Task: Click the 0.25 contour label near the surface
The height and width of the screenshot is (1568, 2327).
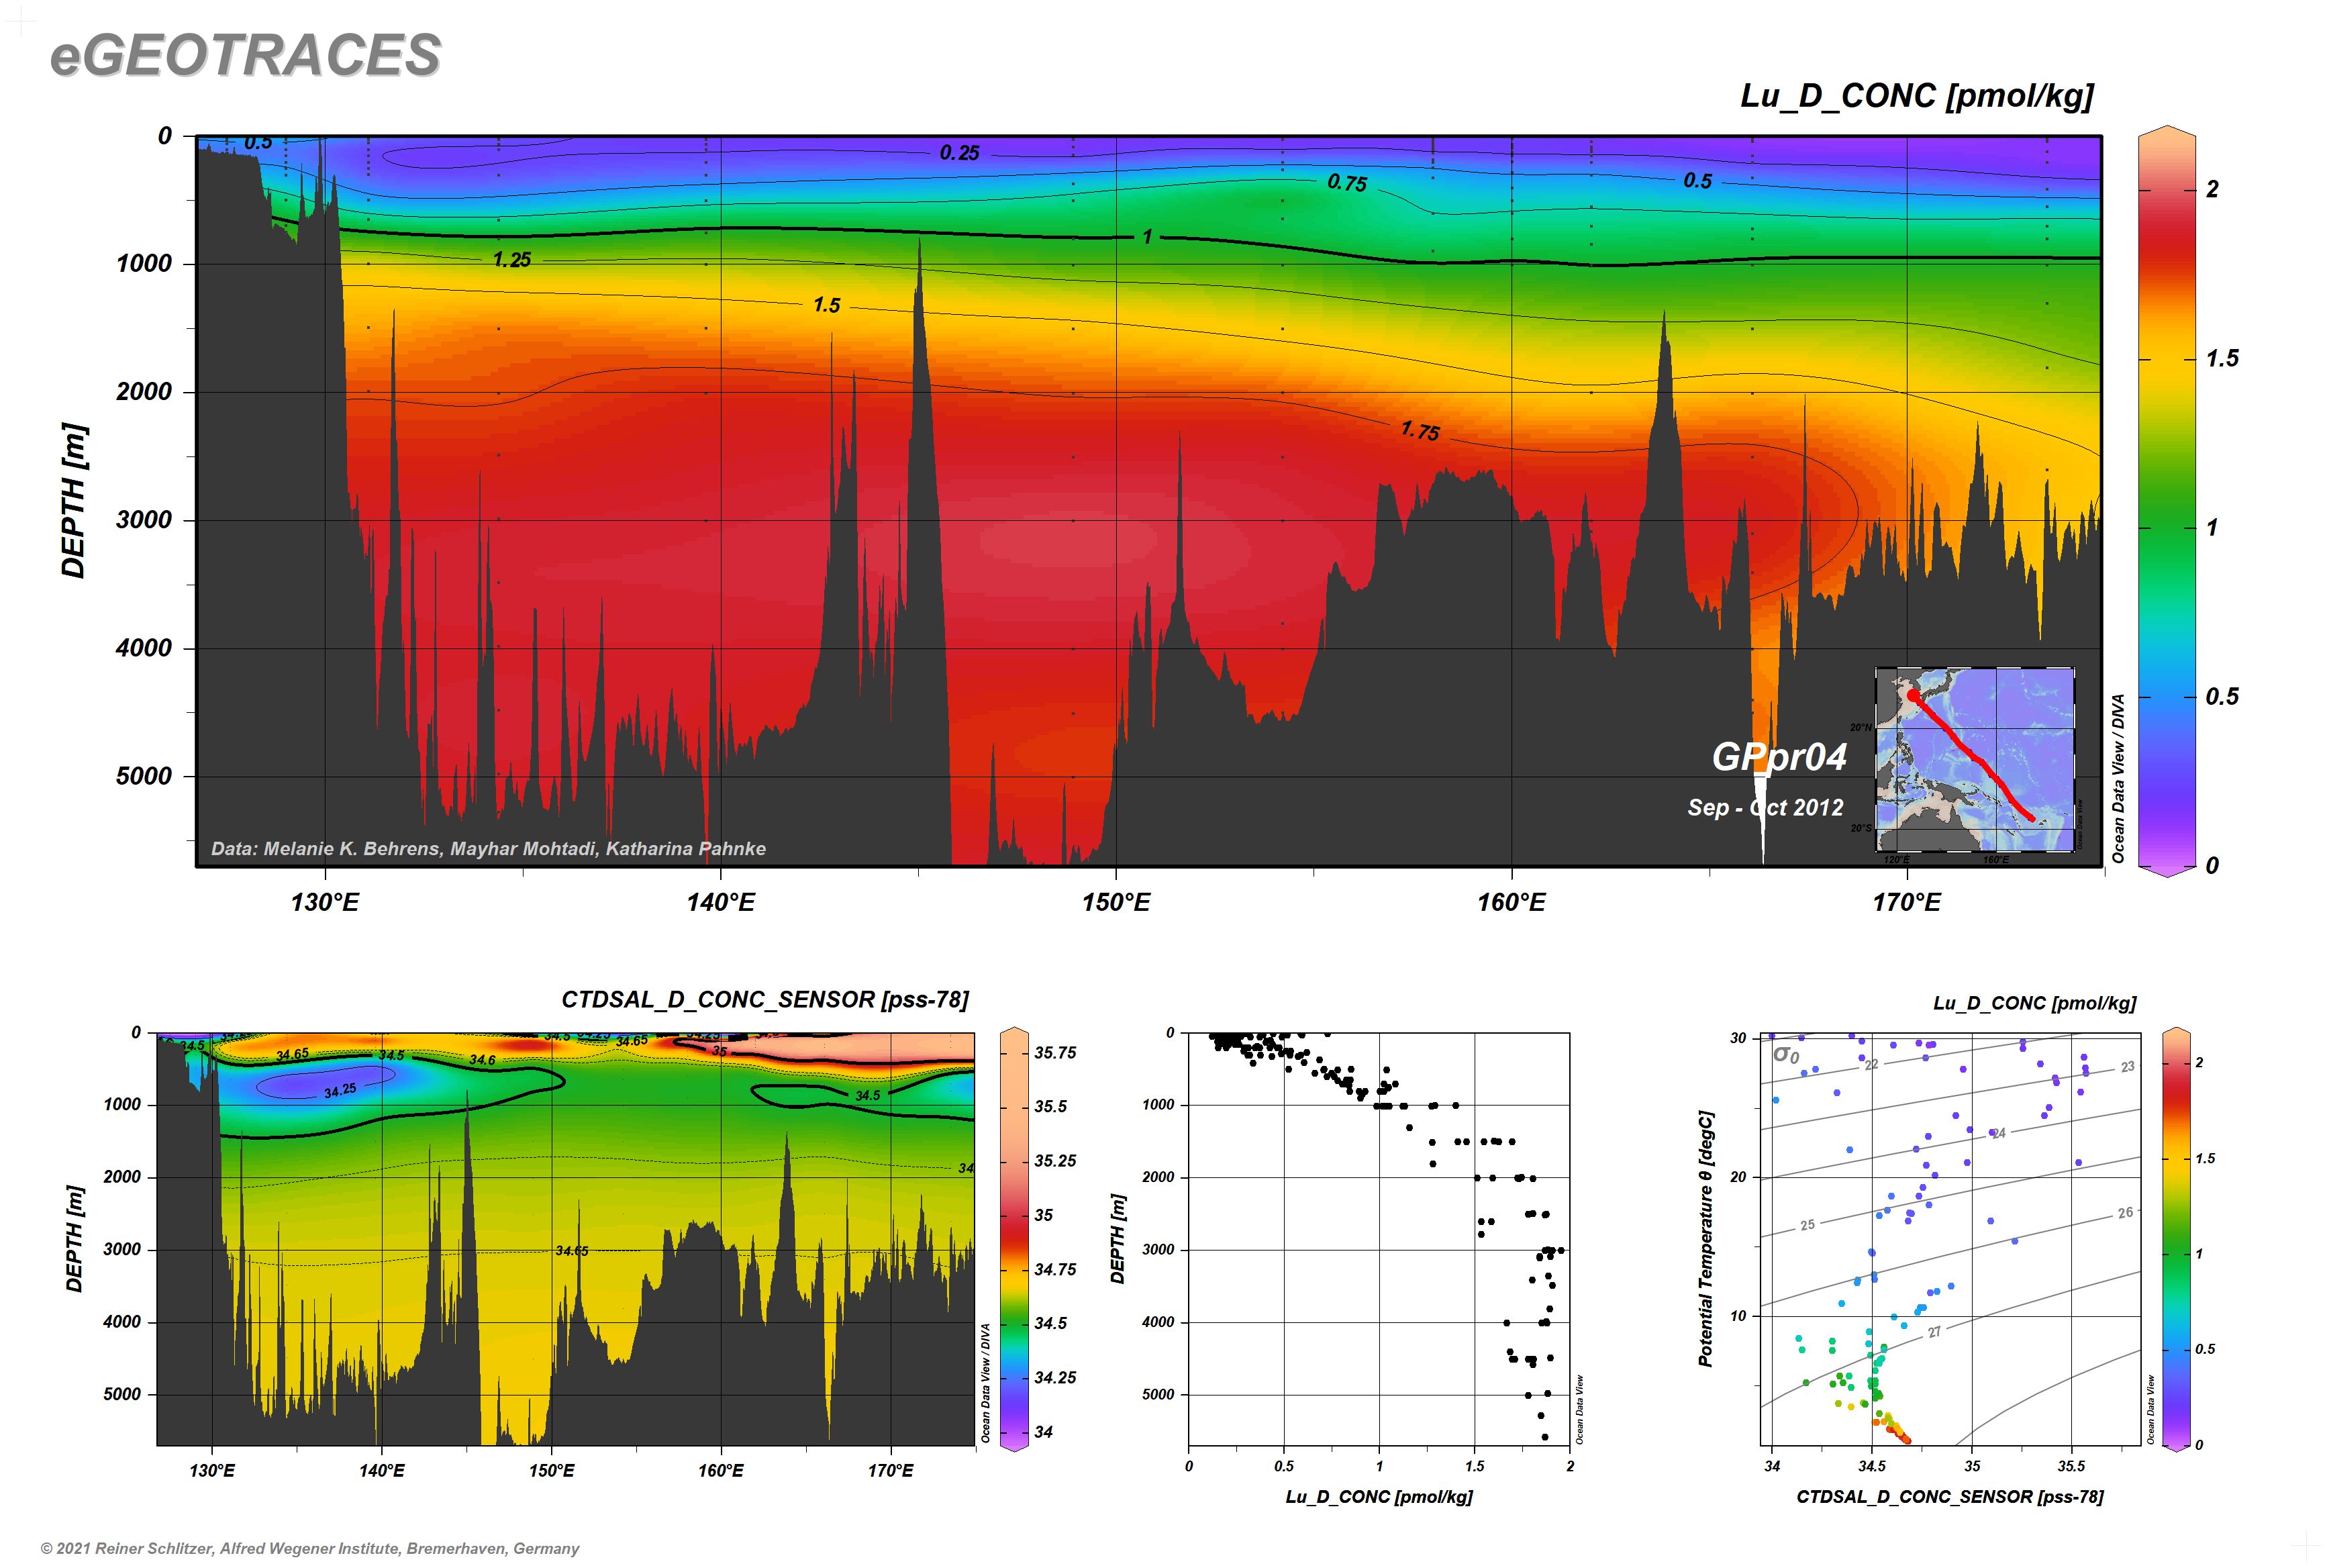Action: 959,153
